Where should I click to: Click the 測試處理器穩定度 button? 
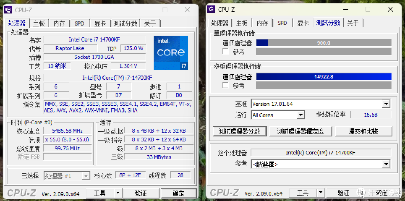pyautogui.click(x=300, y=131)
